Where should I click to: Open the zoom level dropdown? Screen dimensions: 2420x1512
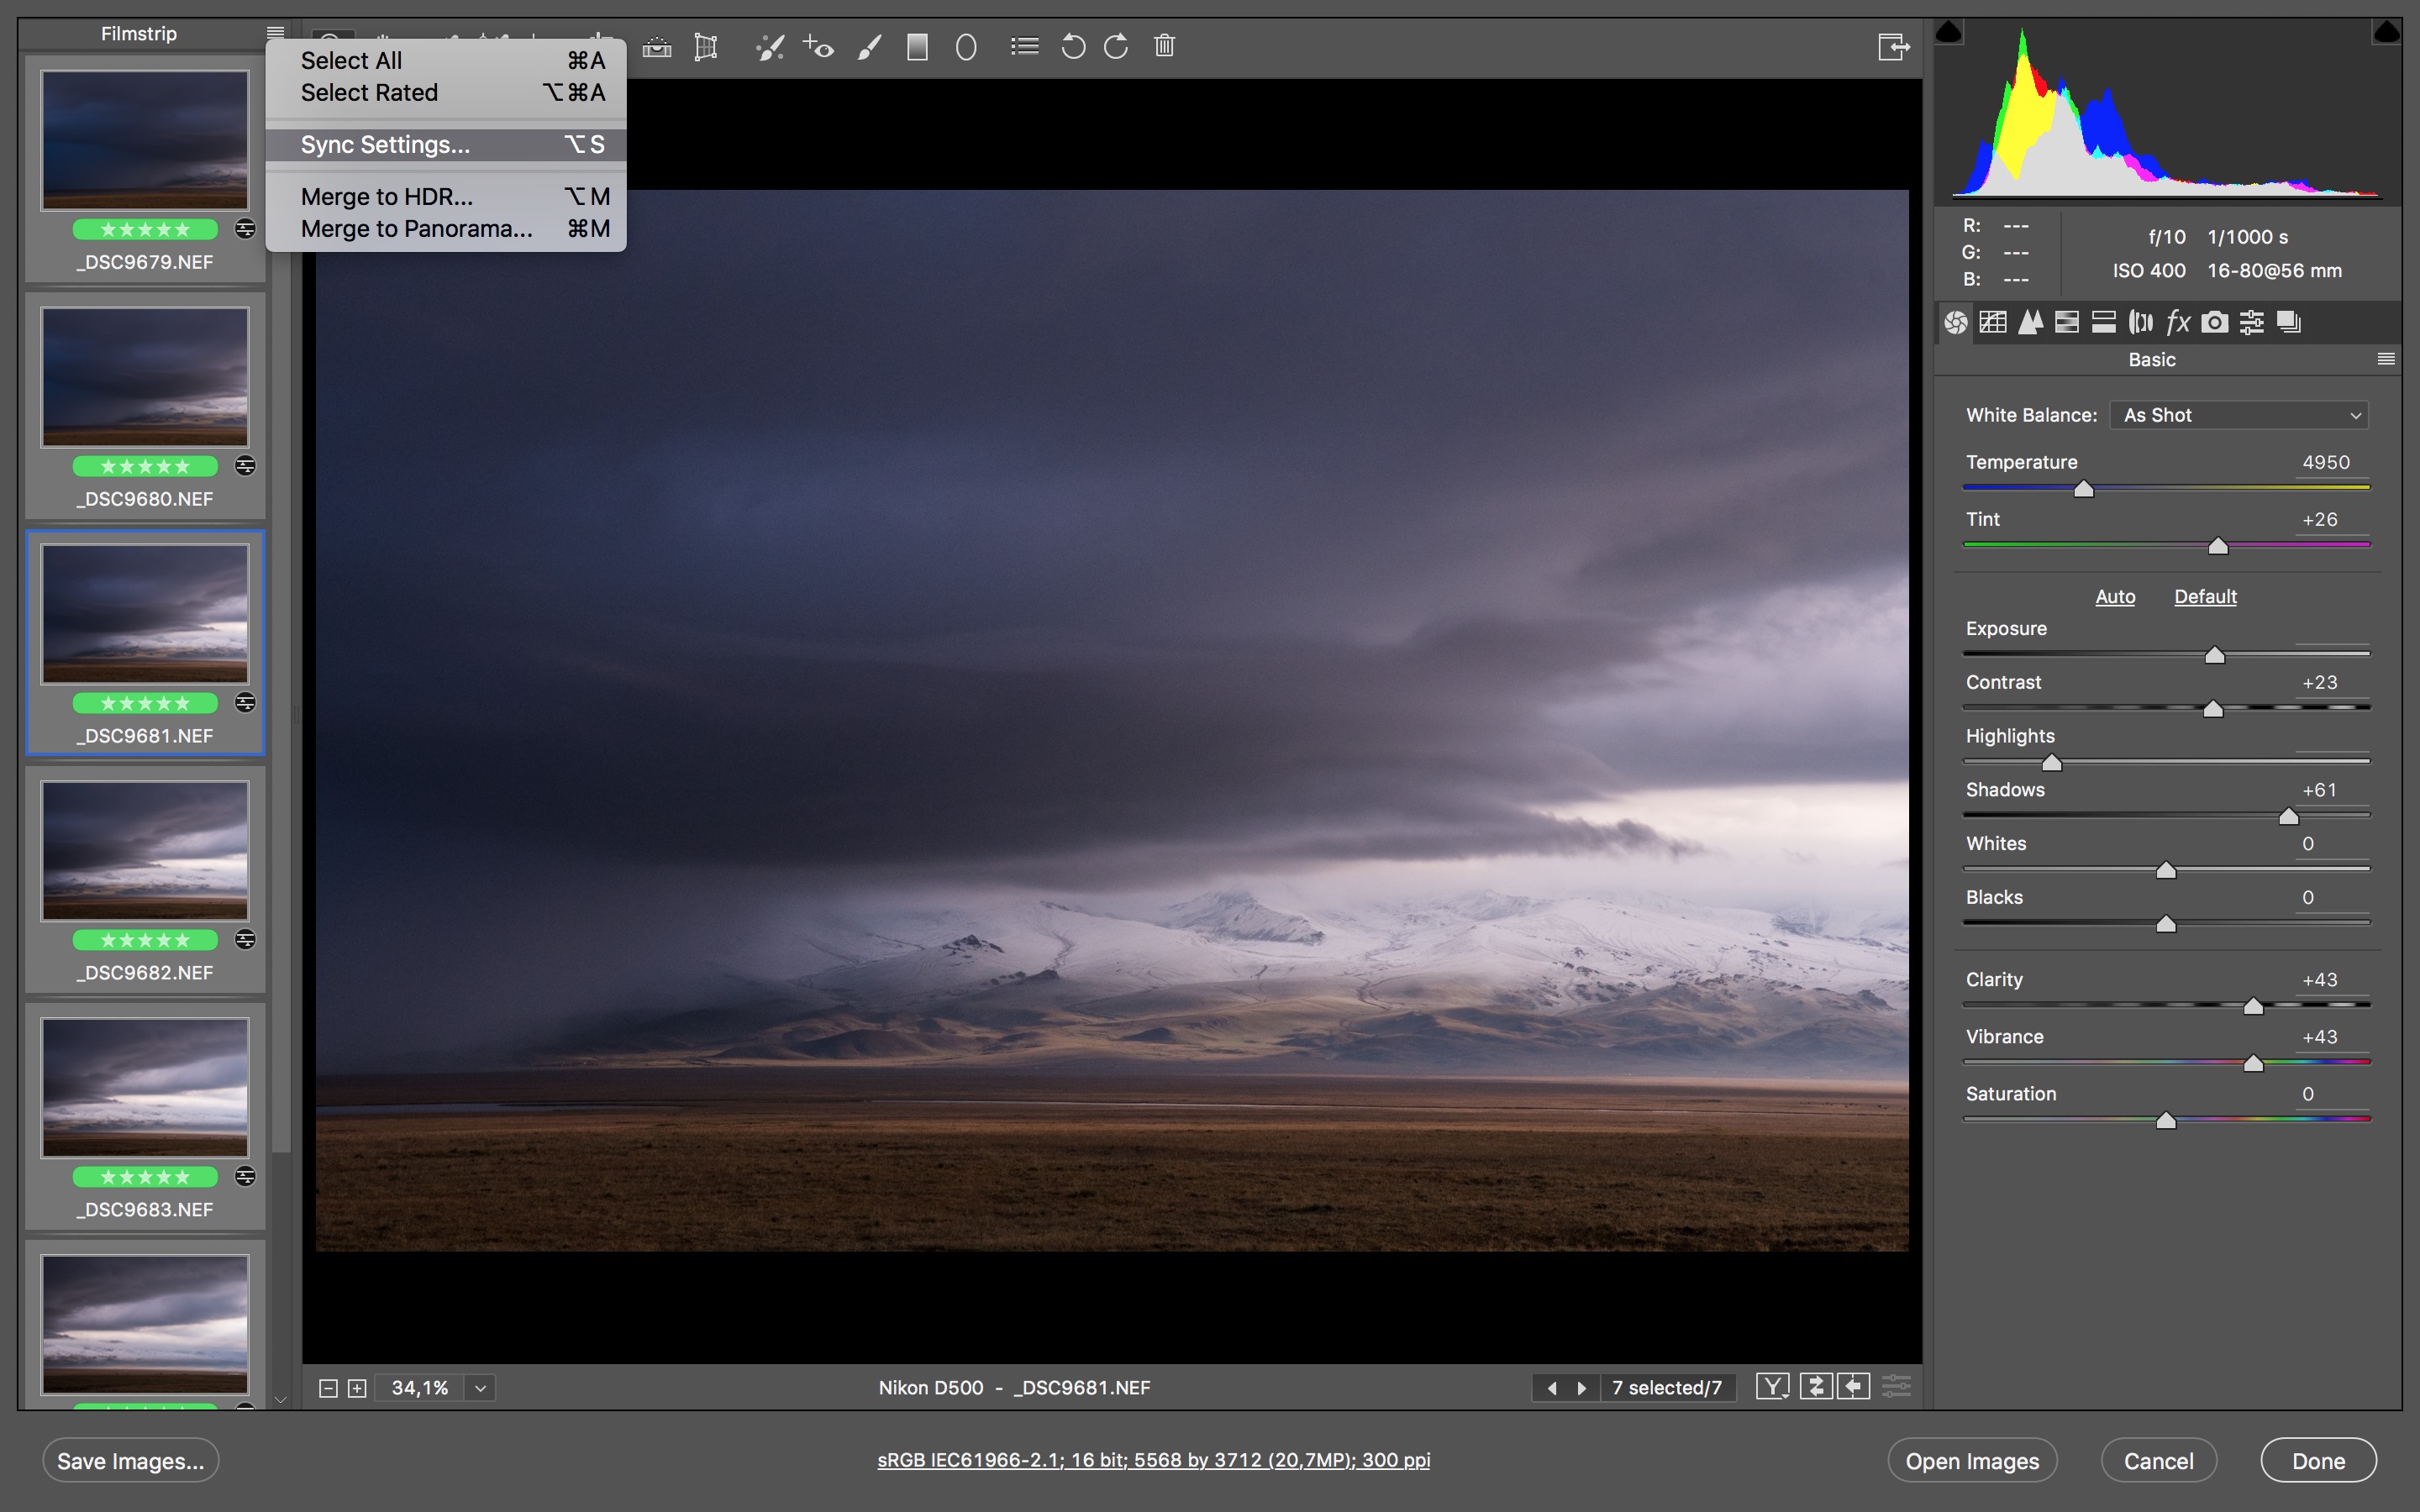point(481,1388)
